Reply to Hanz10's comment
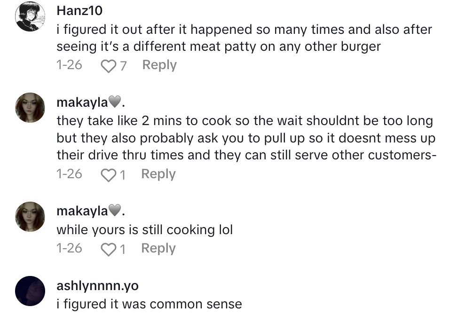 click(159, 65)
